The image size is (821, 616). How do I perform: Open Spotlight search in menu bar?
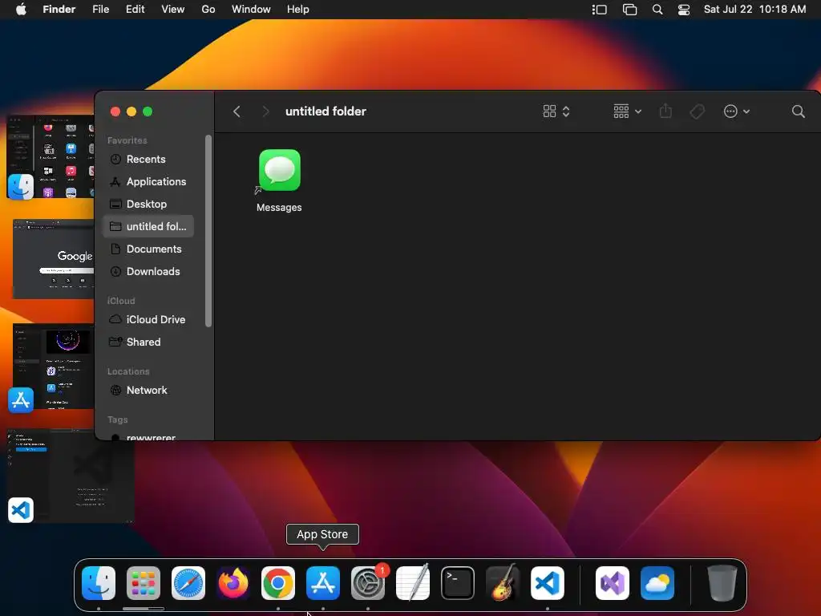657,10
